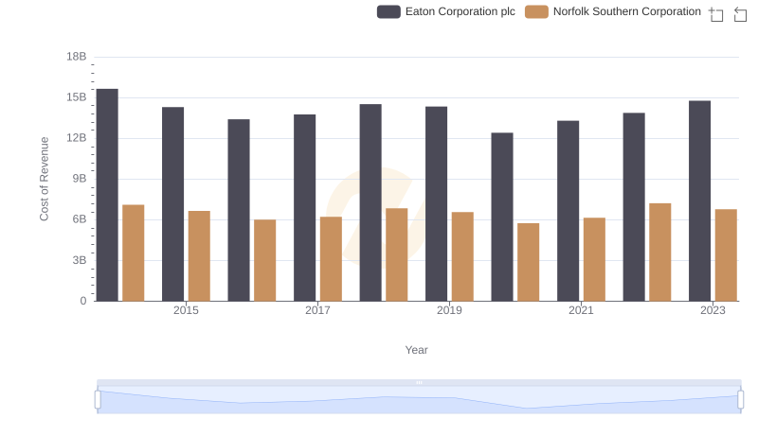Click the 2022 Eaton dark bar
The width and height of the screenshot is (758, 436).
(634, 207)
